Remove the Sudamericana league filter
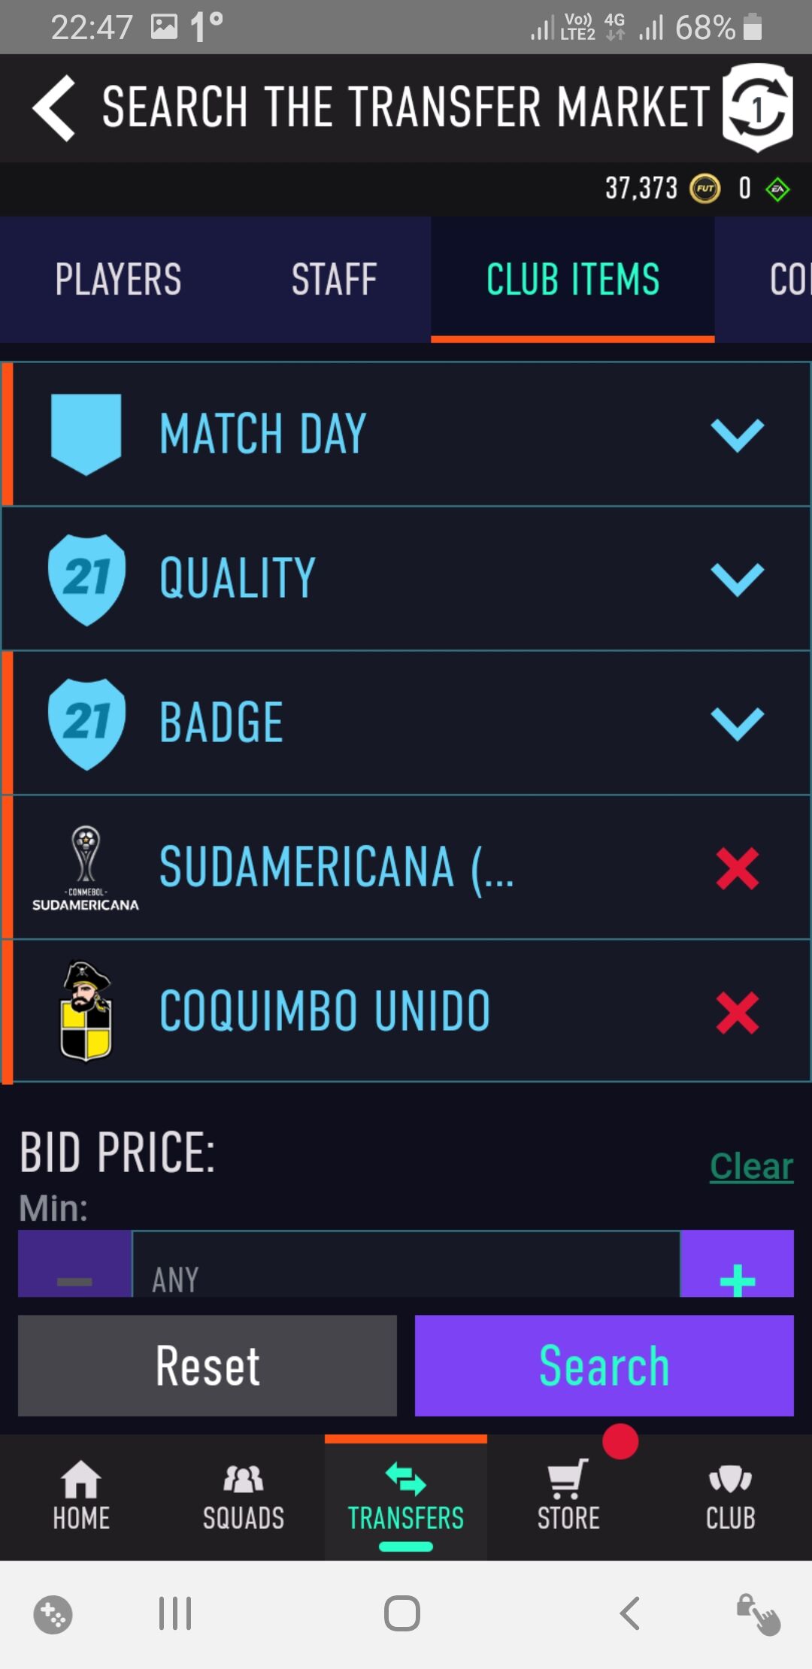This screenshot has width=812, height=1669. pyautogui.click(x=737, y=868)
